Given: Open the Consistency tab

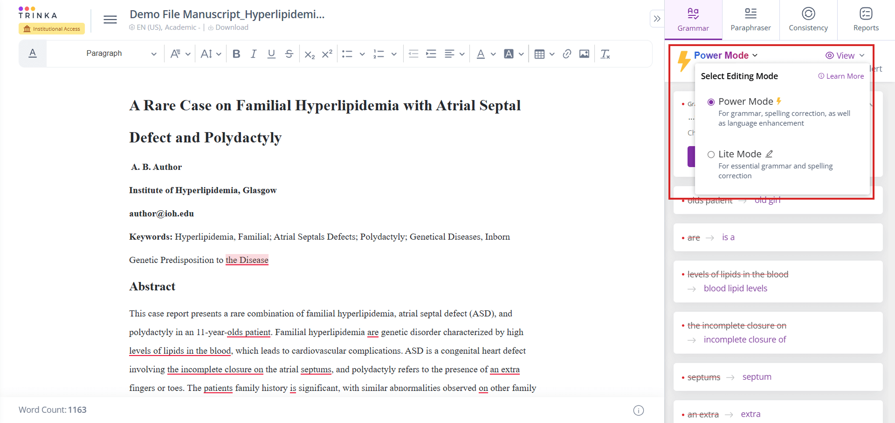Looking at the screenshot, I should [808, 20].
